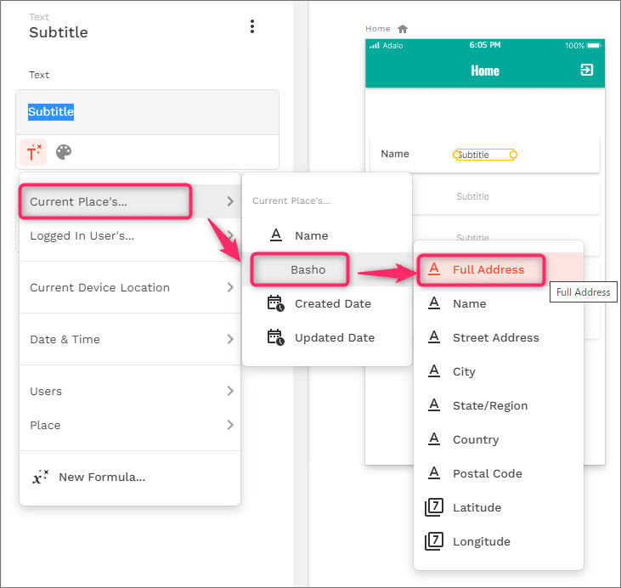Select Longitude in the field list
Viewport: 621px width, 588px height.
(499, 541)
